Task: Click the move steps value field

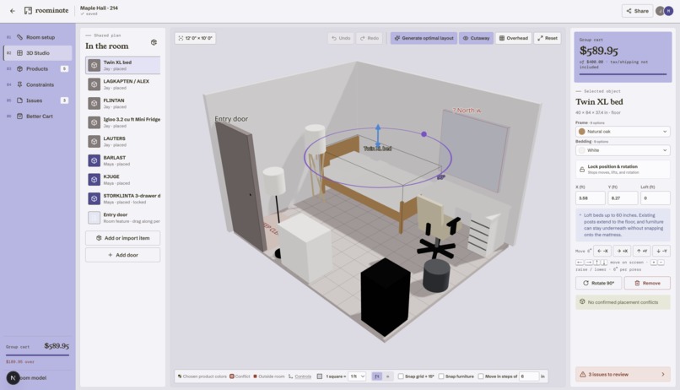Action: 529,376
